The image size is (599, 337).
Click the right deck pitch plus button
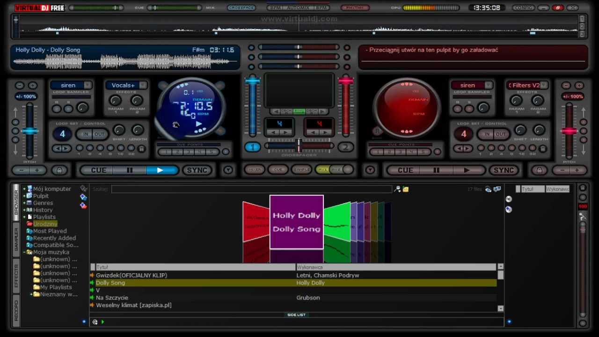point(577,170)
